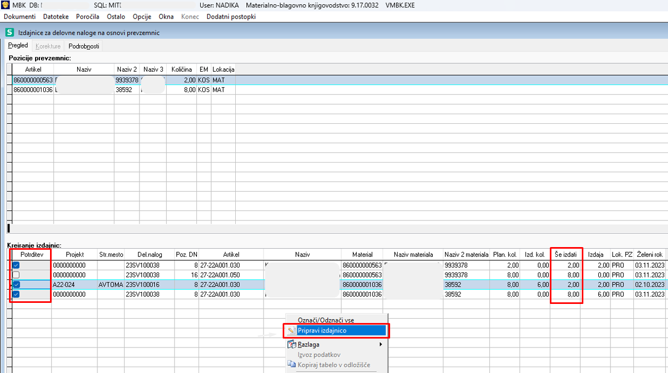Uncheck Potrditev for 23SV100038 material 860000000563 Poz. 8

16,265
